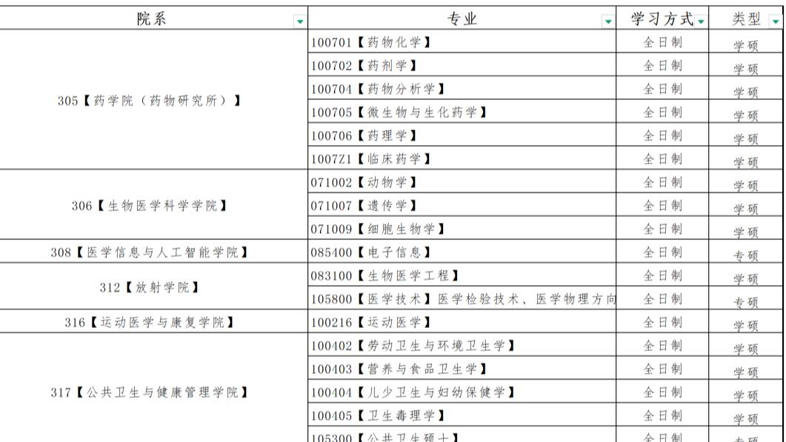Select the 100701【药物化学】 cell
Screen dimensions: 786x442
[462, 41]
